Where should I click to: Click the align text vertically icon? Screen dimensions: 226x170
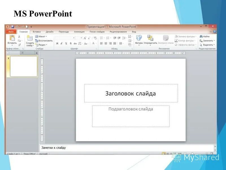130,41
